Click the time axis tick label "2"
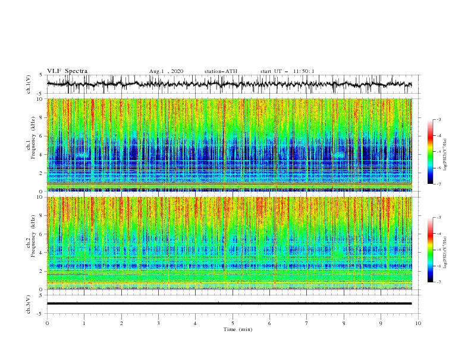 pos(121,323)
